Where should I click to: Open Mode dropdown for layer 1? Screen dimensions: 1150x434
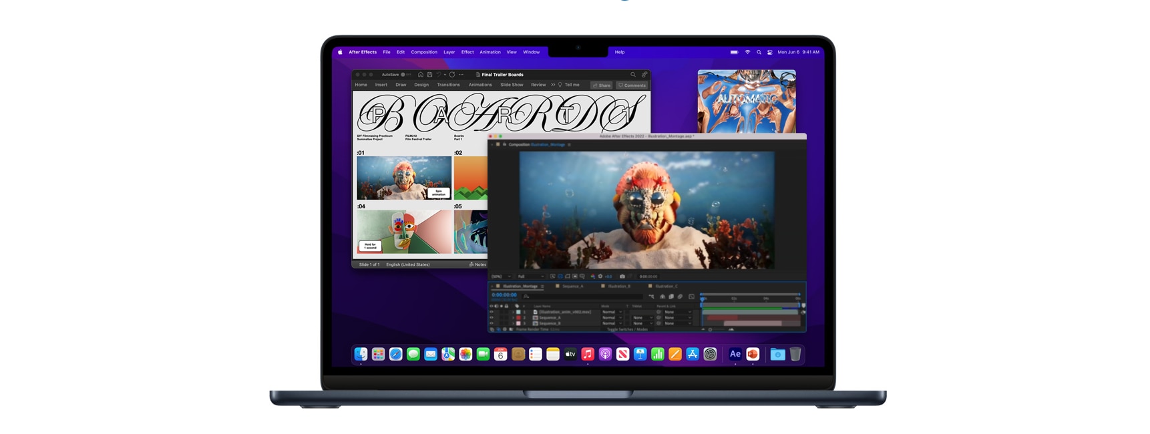click(611, 312)
